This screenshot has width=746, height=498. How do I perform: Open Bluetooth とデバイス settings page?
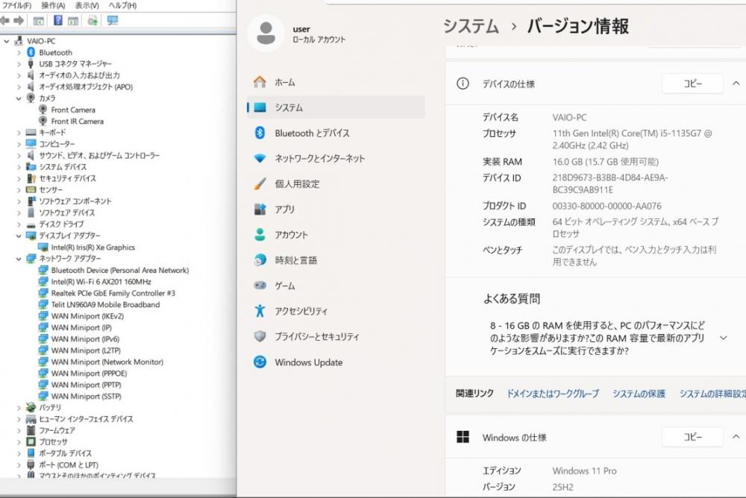point(336,133)
